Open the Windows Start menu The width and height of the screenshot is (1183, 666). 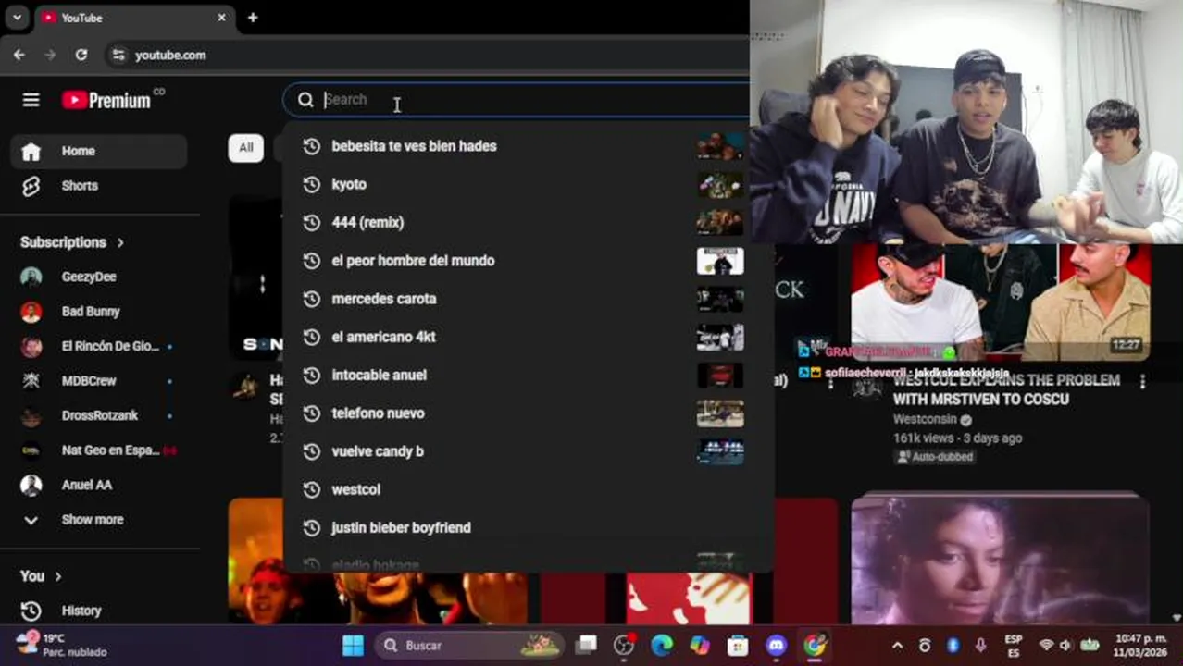pos(353,646)
